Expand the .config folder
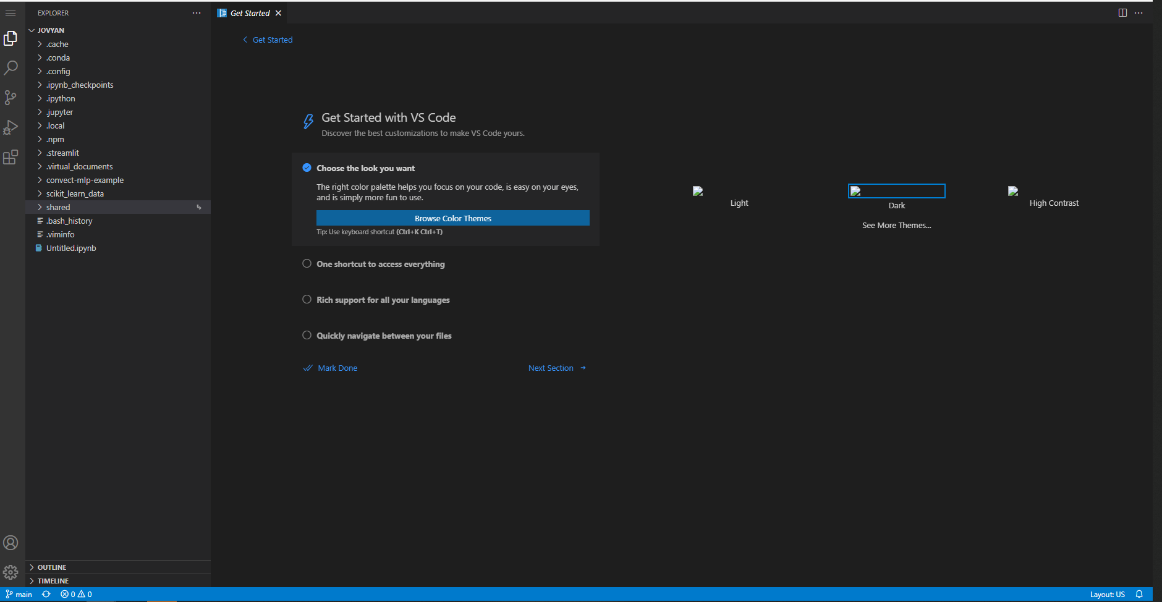 (118, 71)
